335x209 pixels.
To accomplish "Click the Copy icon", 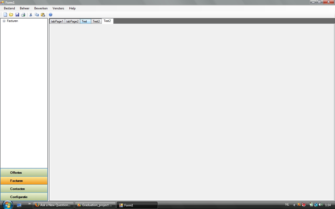I will coord(37,15).
